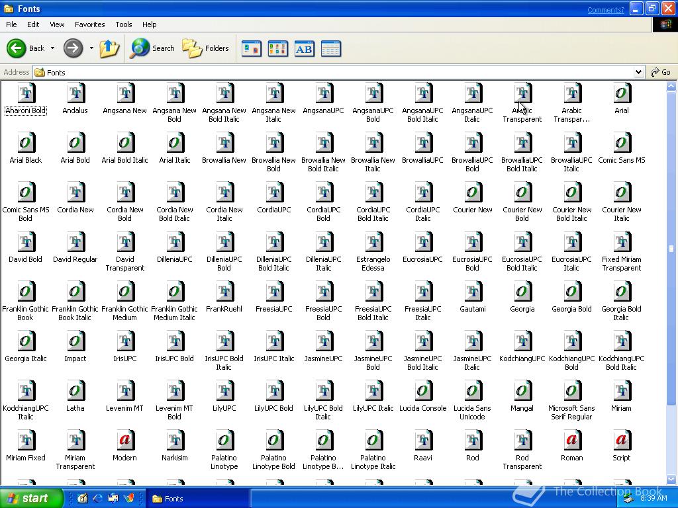Select the Browallia New font
The image size is (678, 508).
click(x=224, y=149)
